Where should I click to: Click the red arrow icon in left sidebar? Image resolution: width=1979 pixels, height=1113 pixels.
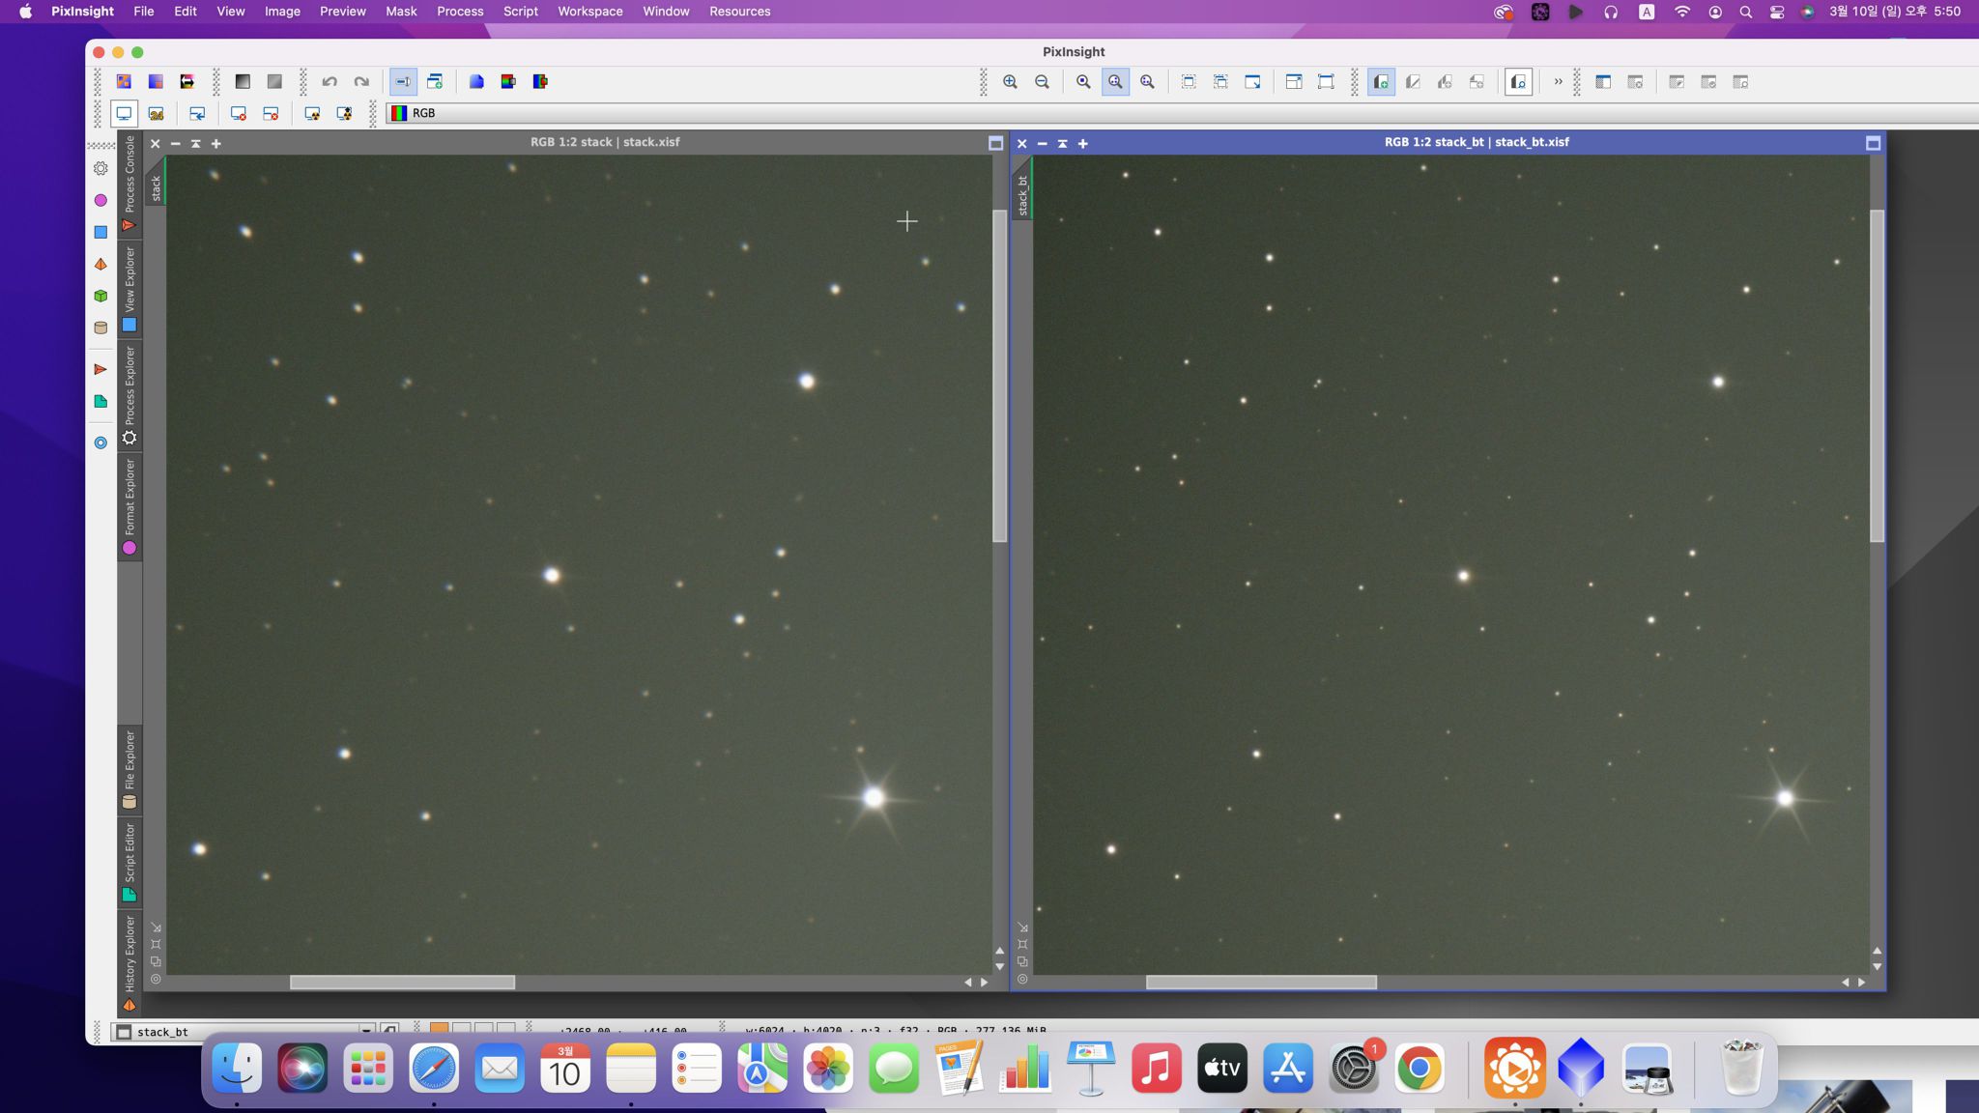tap(100, 369)
